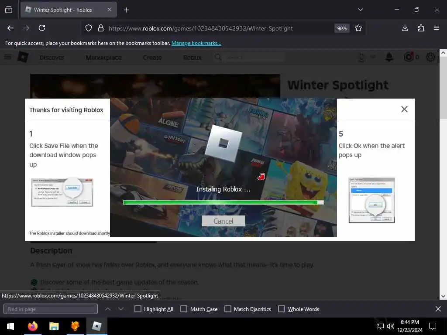Enable the Match Case checkbox
The width and height of the screenshot is (447, 335).
point(184,309)
